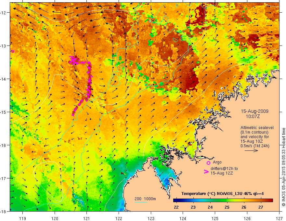The height and width of the screenshot is (221, 286).
Task: Click latitude axis label -17
Action: tap(4, 178)
